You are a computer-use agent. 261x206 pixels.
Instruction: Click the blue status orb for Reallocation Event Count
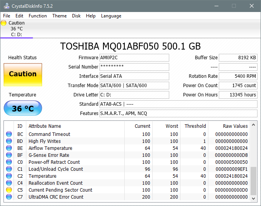[9, 183]
